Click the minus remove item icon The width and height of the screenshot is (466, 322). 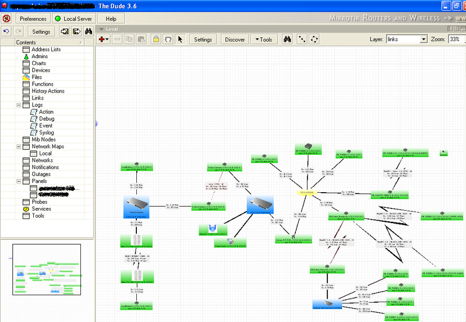pos(118,39)
